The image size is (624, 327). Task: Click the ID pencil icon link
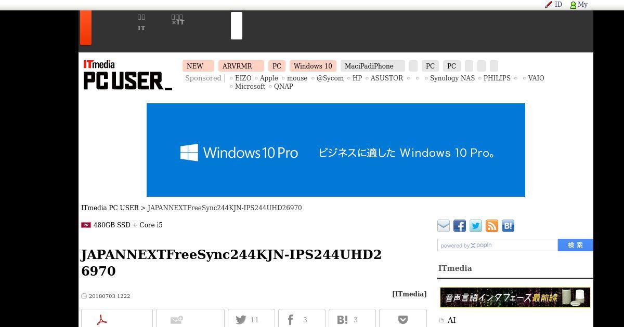pyautogui.click(x=553, y=5)
